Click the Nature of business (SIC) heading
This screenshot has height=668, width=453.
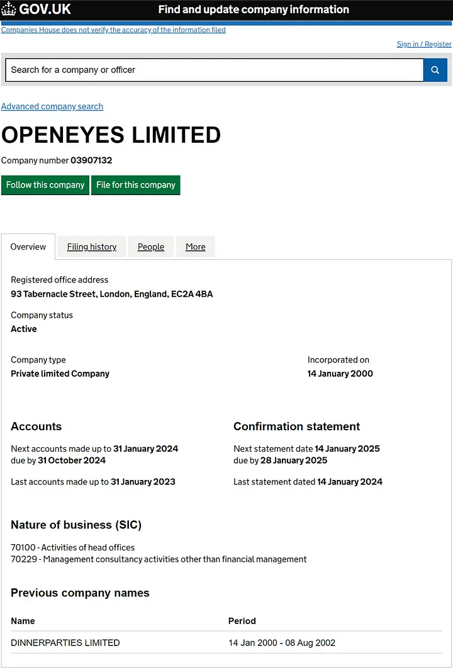(x=76, y=525)
